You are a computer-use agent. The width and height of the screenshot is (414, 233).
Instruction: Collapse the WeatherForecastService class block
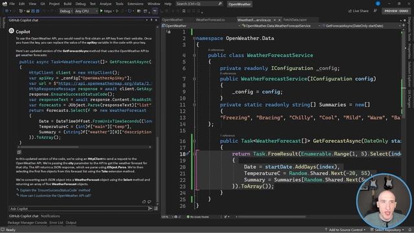(x=194, y=55)
